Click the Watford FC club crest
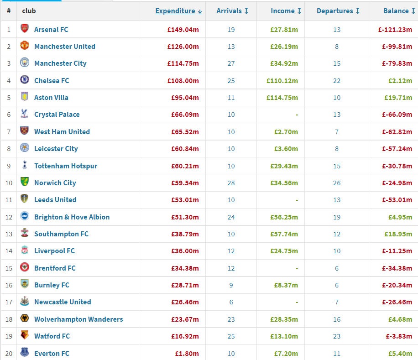 pos(25,335)
